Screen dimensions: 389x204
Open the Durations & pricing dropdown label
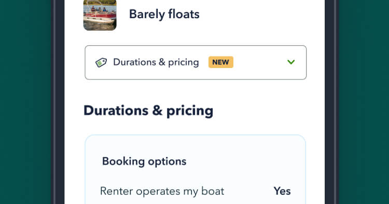(x=156, y=62)
